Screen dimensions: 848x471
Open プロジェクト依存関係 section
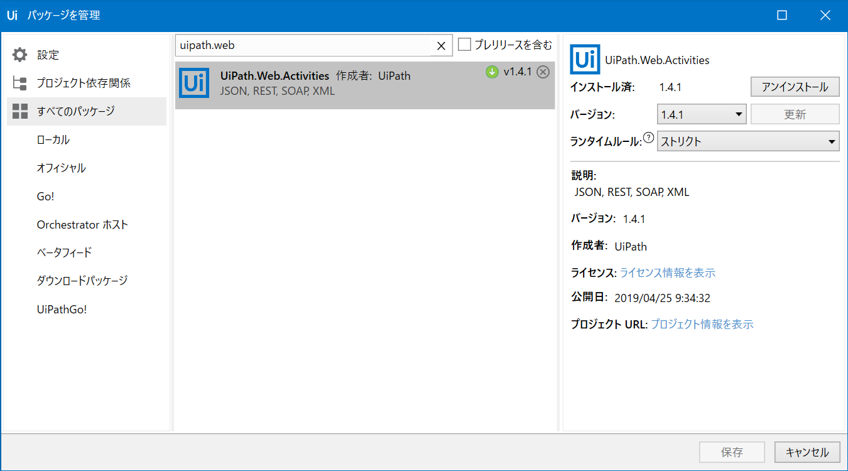pos(87,83)
